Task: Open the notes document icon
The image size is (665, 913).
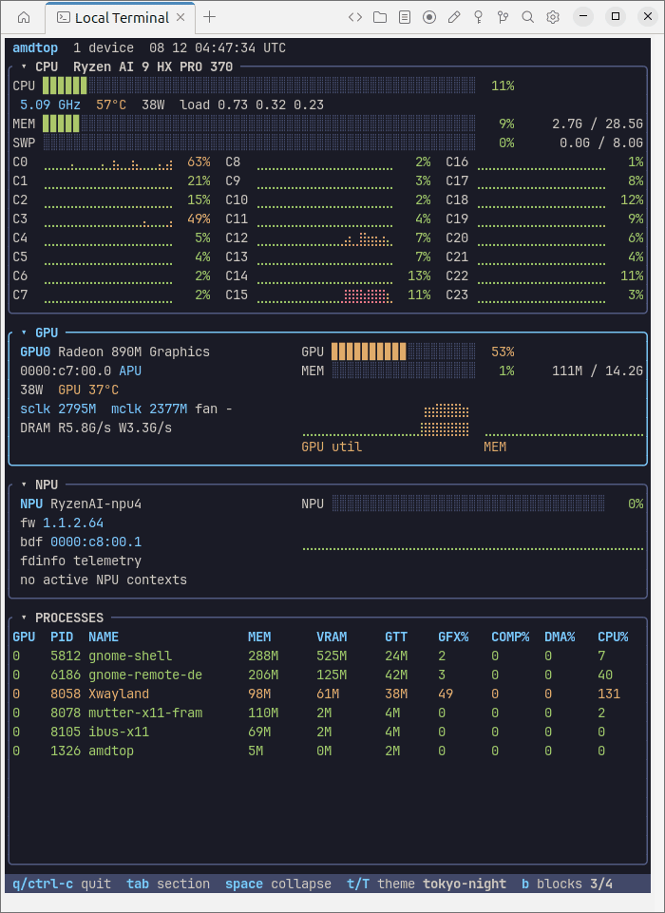Action: pos(405,17)
